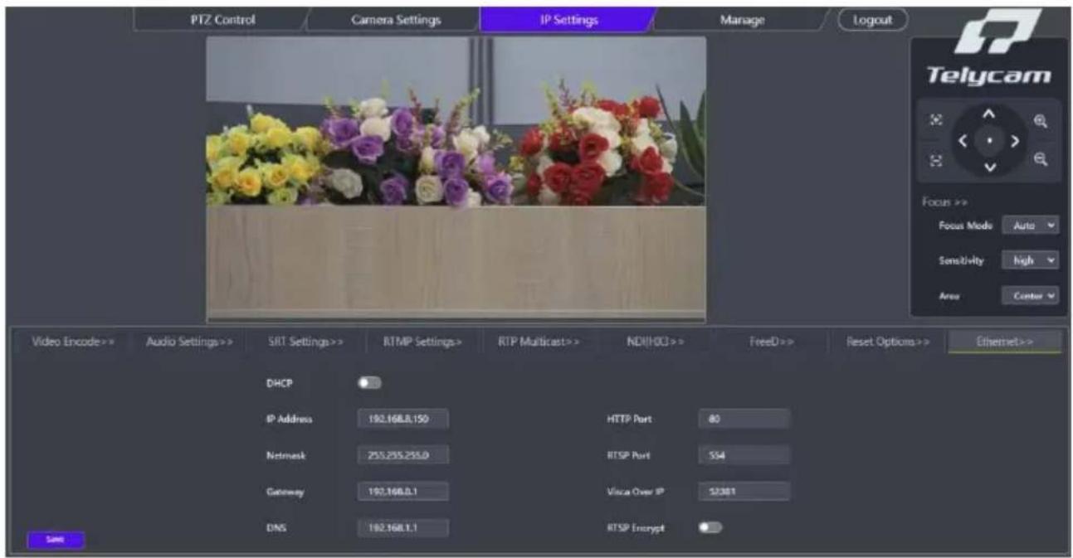Open the Focus Mode dropdown

tap(1031, 225)
